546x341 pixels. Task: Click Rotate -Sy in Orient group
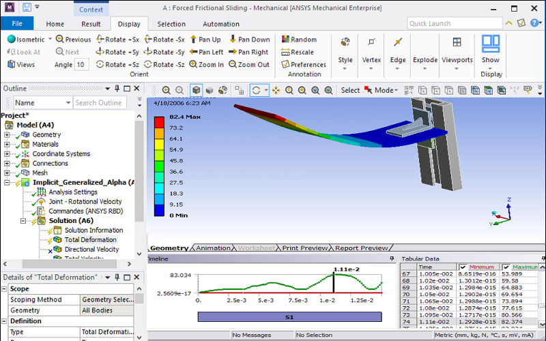pyautogui.click(x=164, y=52)
